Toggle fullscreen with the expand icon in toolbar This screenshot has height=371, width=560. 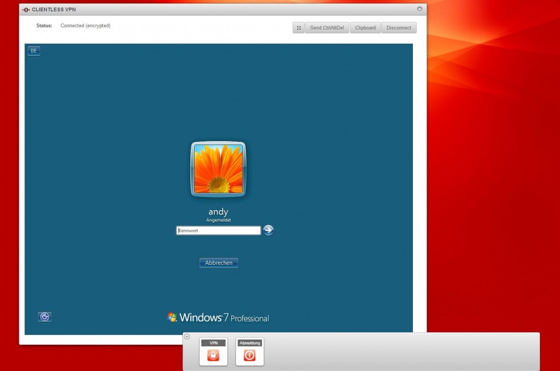coord(298,27)
